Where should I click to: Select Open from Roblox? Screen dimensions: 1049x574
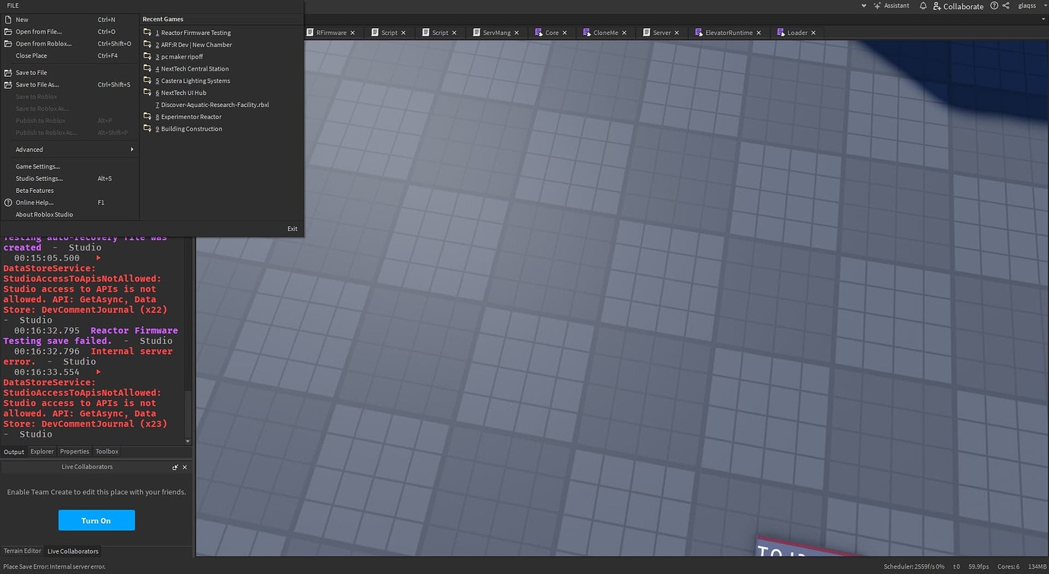tap(70, 44)
